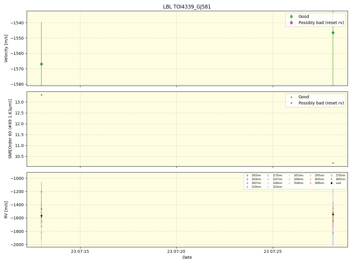This screenshot has height=264, width=352.
Task: Click the Date x-axis label
Action: (x=187, y=257)
